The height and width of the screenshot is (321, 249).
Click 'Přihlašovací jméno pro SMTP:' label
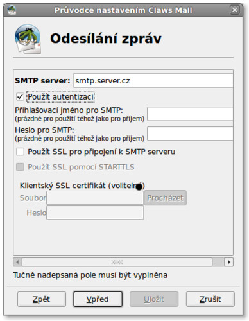coord(69,110)
